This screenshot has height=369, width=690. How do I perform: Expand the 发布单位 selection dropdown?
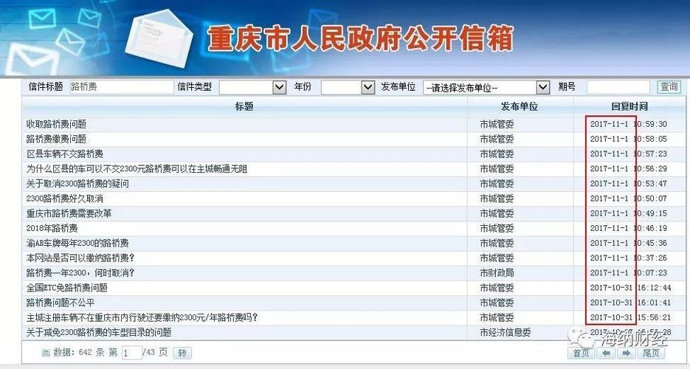click(486, 88)
